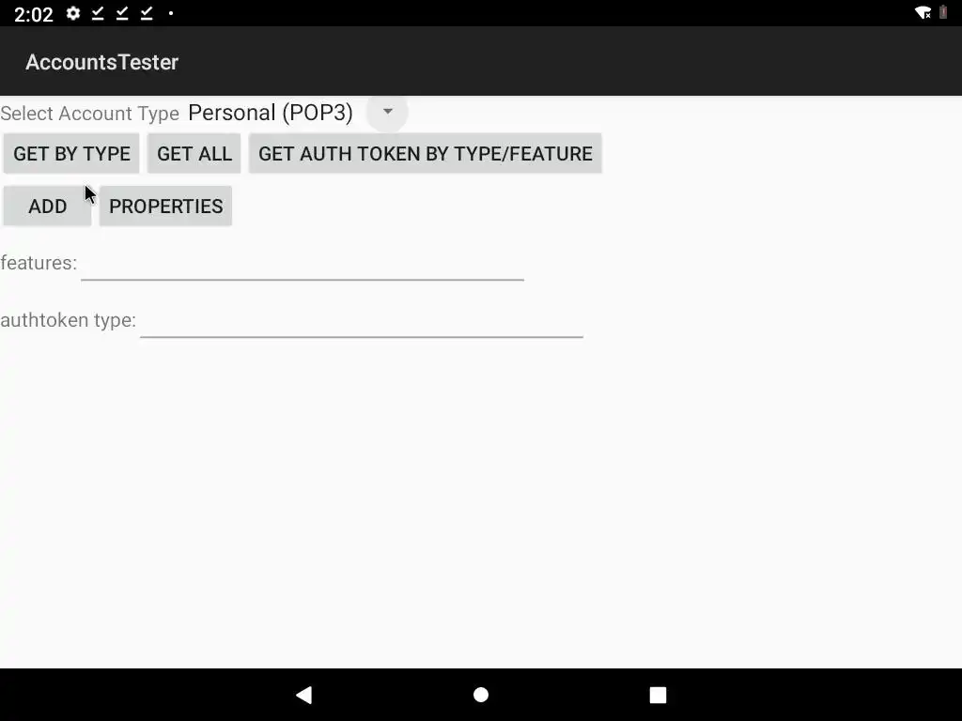Tap the ADD button
The width and height of the screenshot is (962, 721).
[47, 206]
